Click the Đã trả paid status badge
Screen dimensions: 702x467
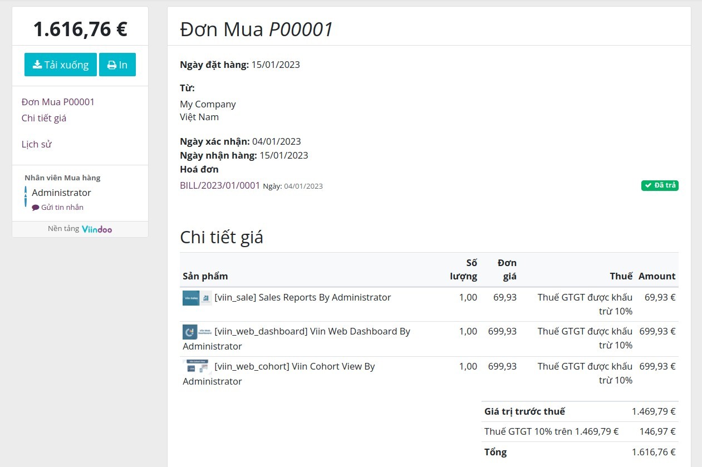click(x=660, y=185)
